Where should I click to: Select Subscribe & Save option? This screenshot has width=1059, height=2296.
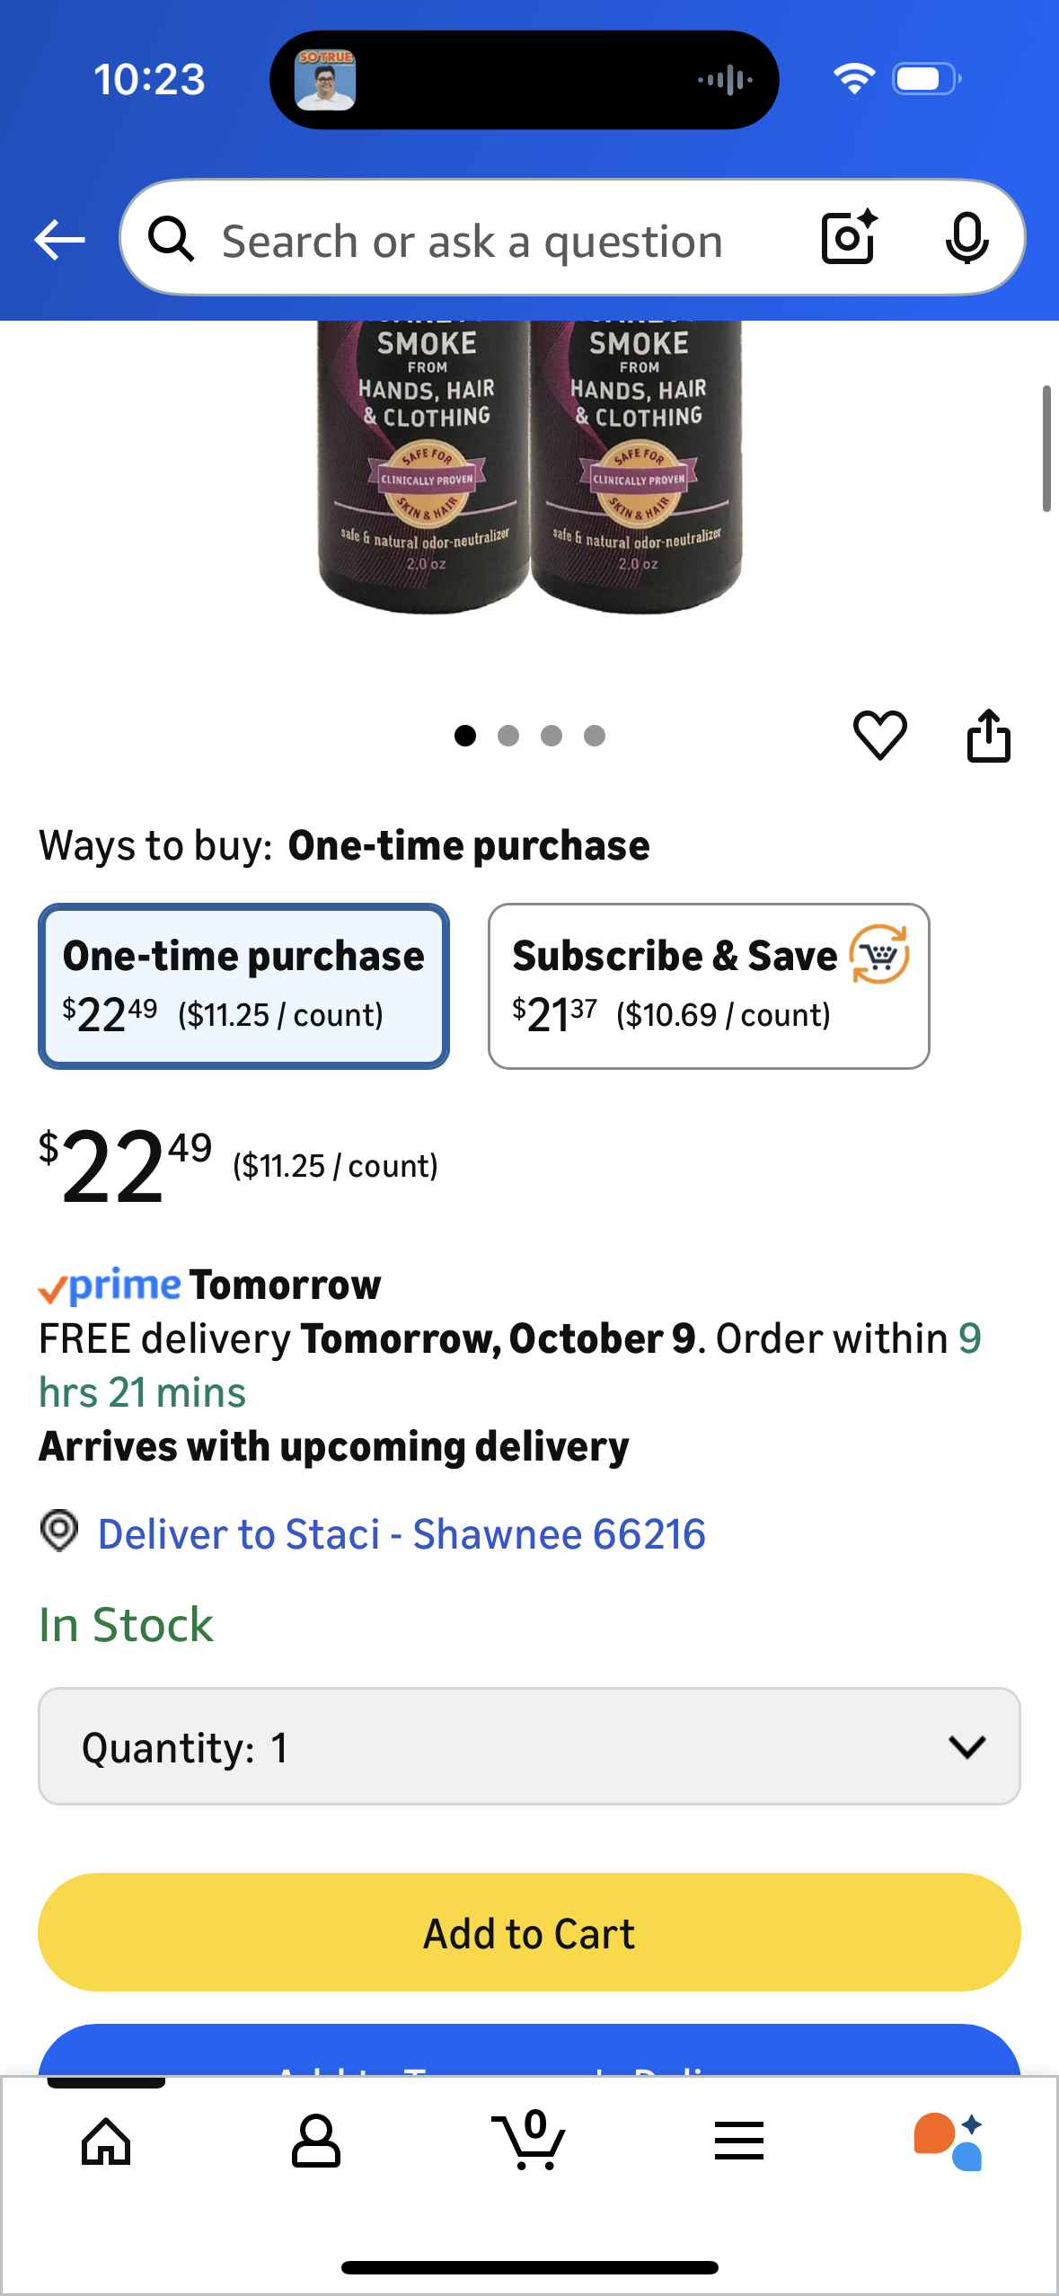(708, 985)
